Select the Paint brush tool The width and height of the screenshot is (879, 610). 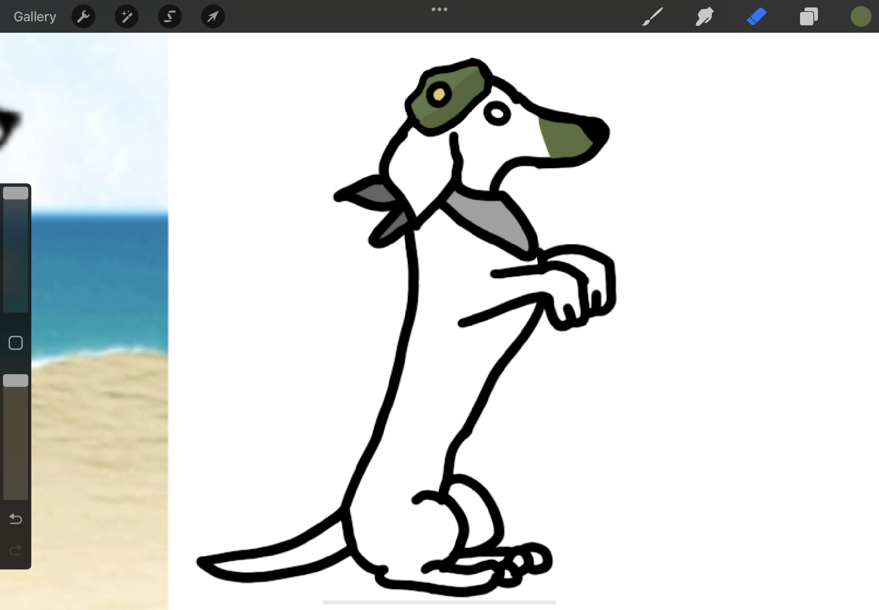tap(653, 16)
